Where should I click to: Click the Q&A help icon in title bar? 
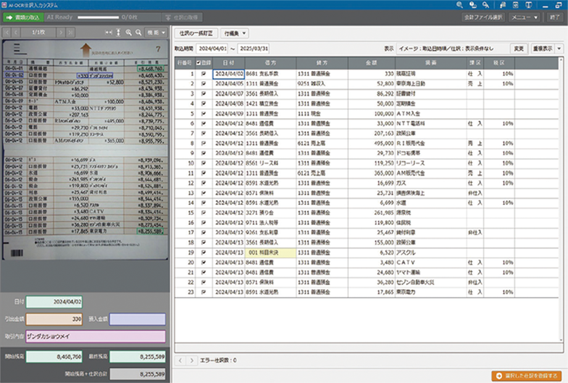pyautogui.click(x=486, y=5)
